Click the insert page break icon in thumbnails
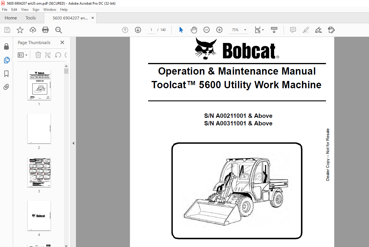369x247 pixels. tap(48, 55)
